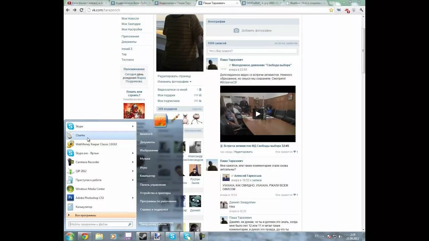Open Компьютер from Start menu
The image size is (429, 241).
[147, 176]
